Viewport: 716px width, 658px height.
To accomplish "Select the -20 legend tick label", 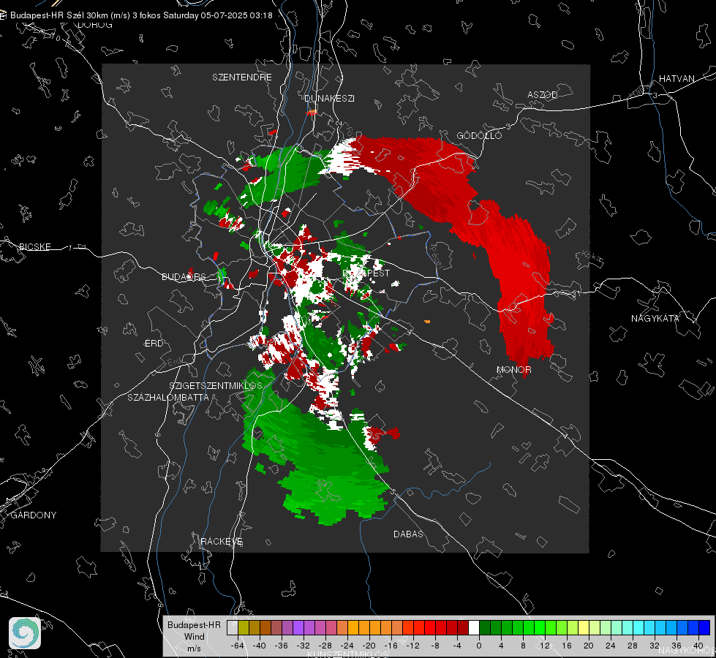I will click(369, 646).
